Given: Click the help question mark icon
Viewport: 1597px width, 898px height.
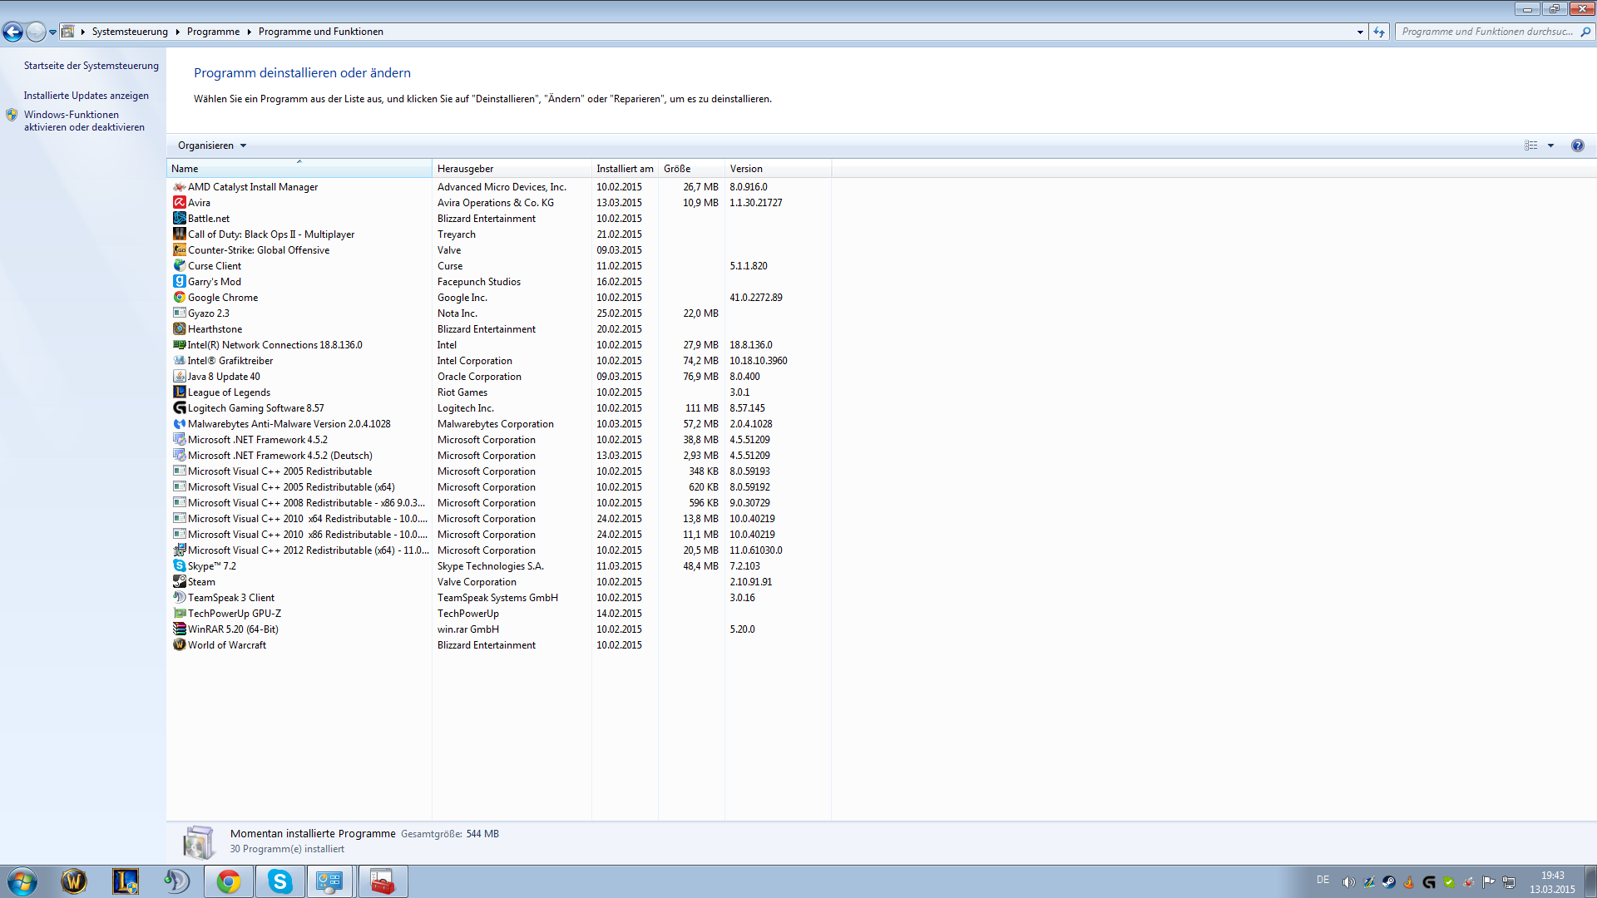Looking at the screenshot, I should click(x=1577, y=146).
